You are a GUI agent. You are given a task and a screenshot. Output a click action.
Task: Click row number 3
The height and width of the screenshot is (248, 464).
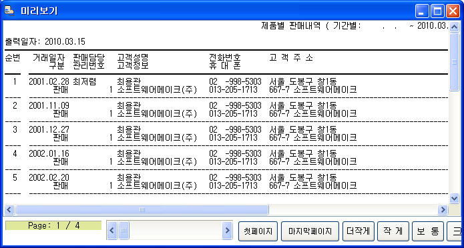(15, 130)
